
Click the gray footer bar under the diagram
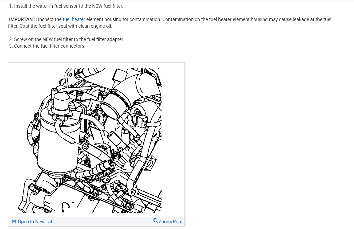(x=96, y=222)
